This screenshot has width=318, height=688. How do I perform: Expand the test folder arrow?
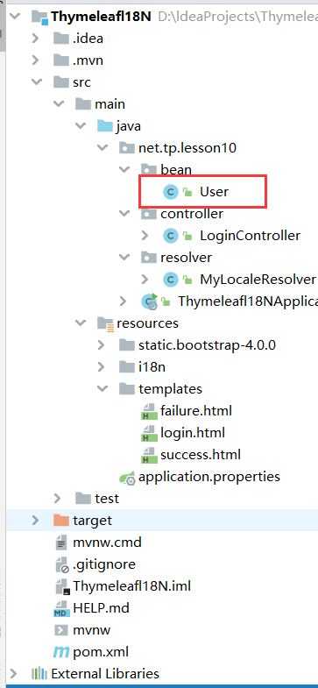point(58,499)
